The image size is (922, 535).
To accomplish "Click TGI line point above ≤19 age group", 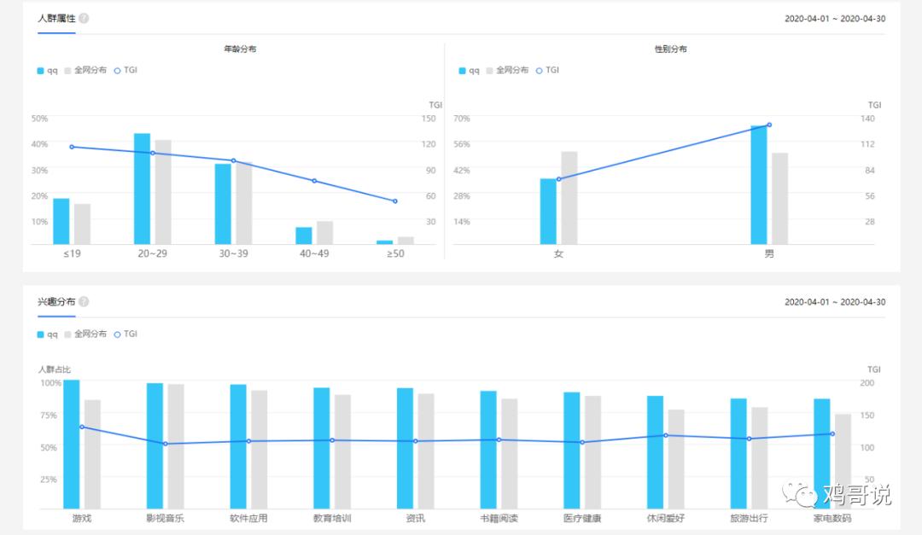I will [72, 147].
